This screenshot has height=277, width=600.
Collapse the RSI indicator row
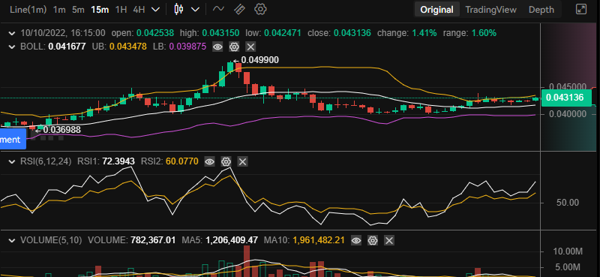[13, 161]
